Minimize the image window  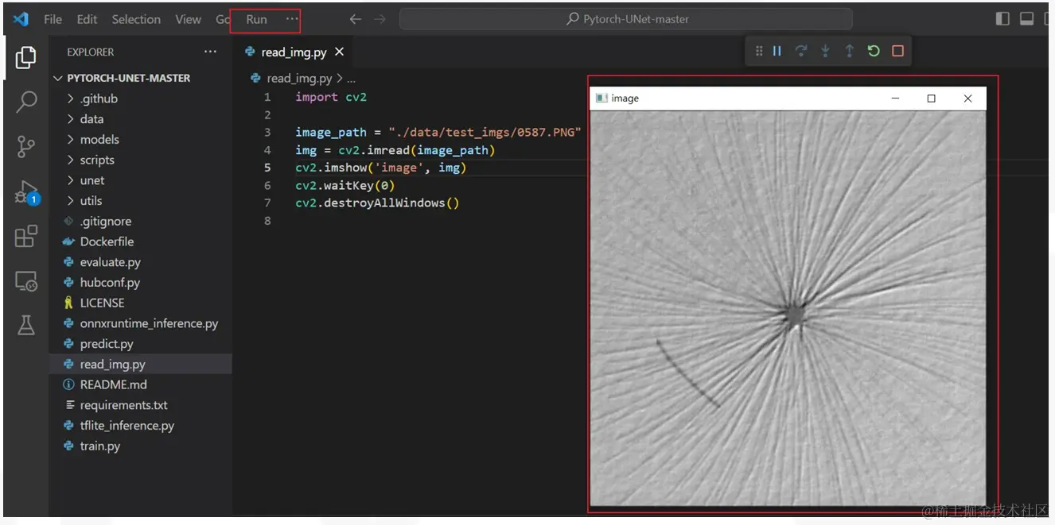pos(895,98)
